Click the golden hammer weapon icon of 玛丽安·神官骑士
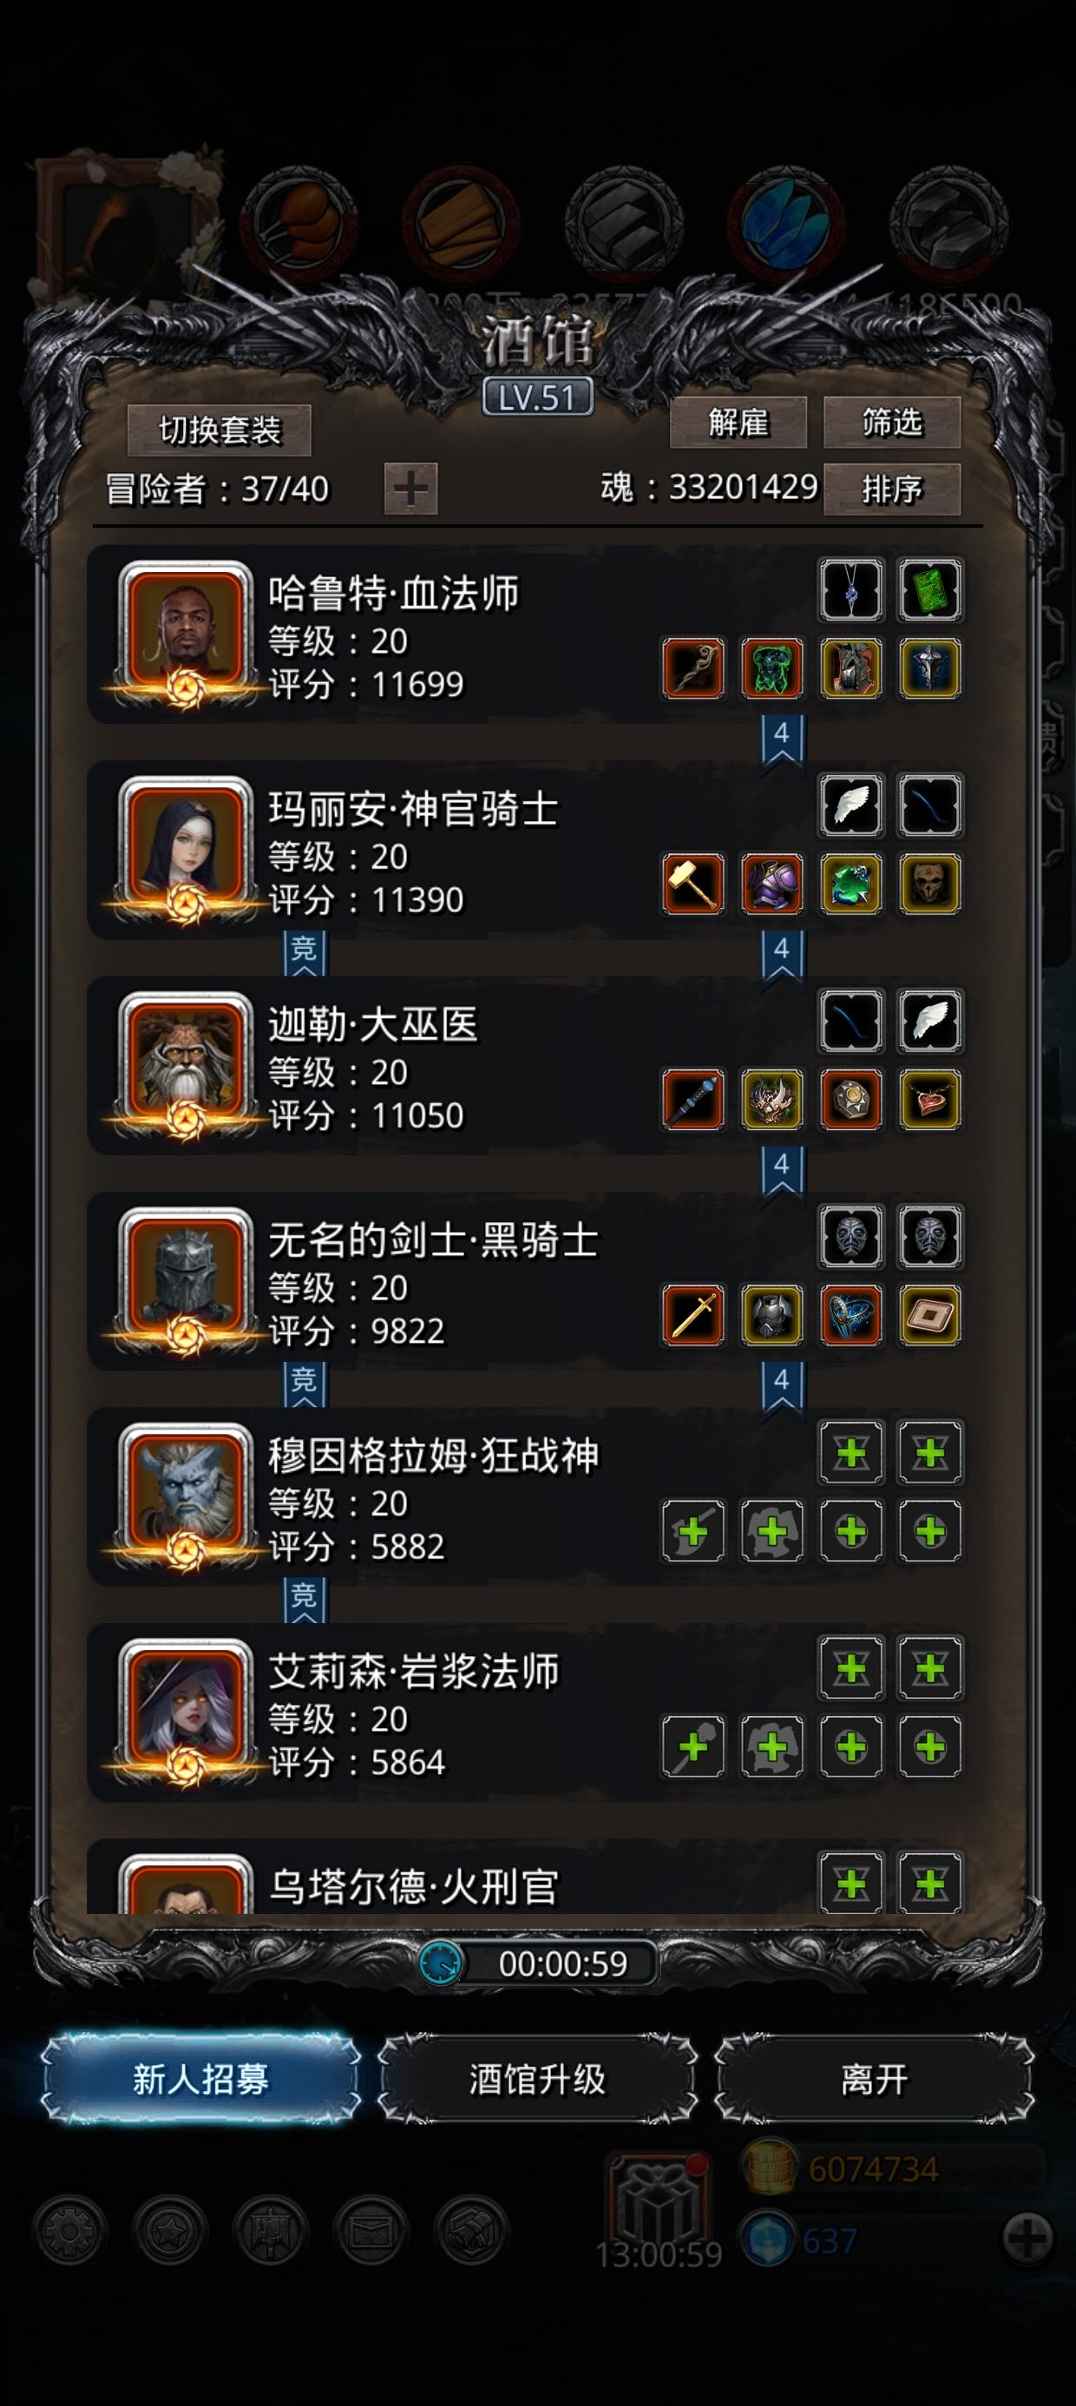The height and width of the screenshot is (2406, 1076). (x=693, y=884)
